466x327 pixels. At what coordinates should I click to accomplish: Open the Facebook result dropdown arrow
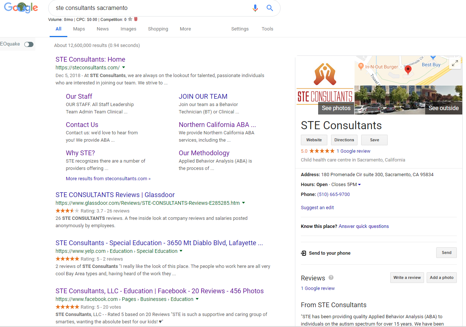pyautogui.click(x=197, y=299)
